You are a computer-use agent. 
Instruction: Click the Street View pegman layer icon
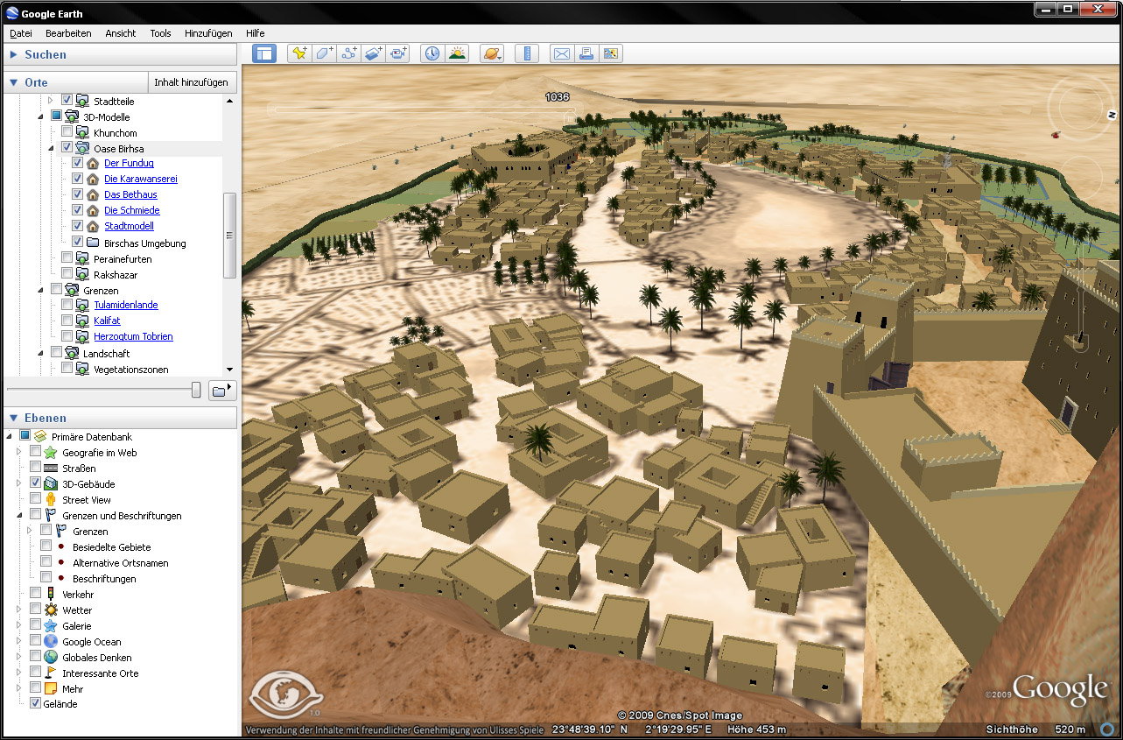pyautogui.click(x=50, y=499)
